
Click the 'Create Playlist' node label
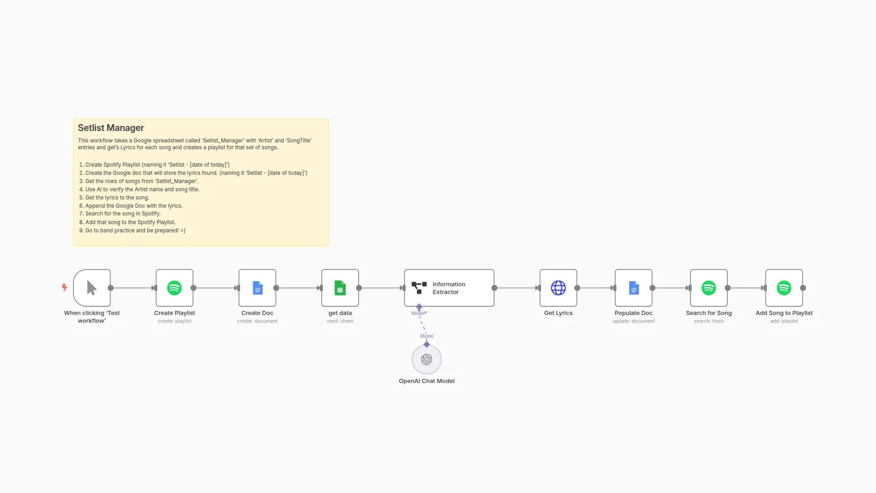point(174,313)
